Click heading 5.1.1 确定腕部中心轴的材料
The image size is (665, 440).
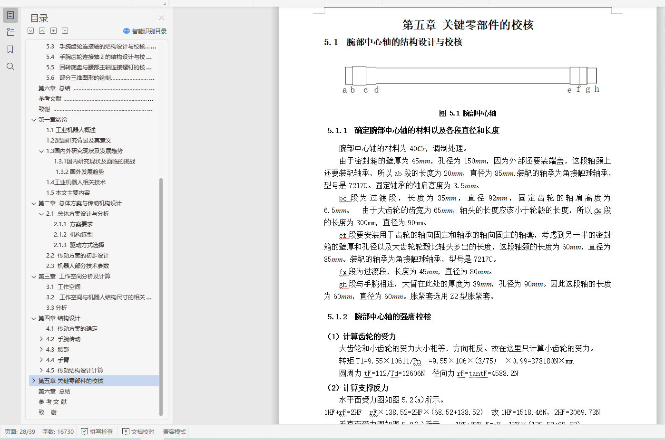[x=413, y=130]
